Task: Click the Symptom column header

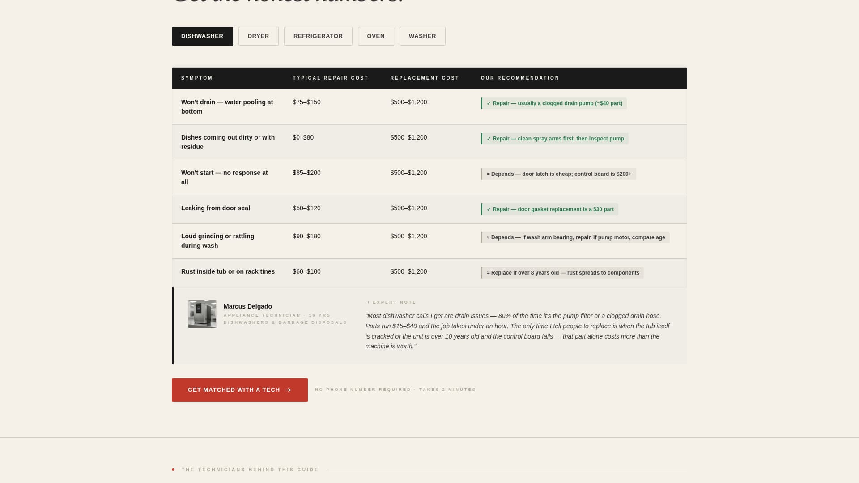Action: pos(197,78)
